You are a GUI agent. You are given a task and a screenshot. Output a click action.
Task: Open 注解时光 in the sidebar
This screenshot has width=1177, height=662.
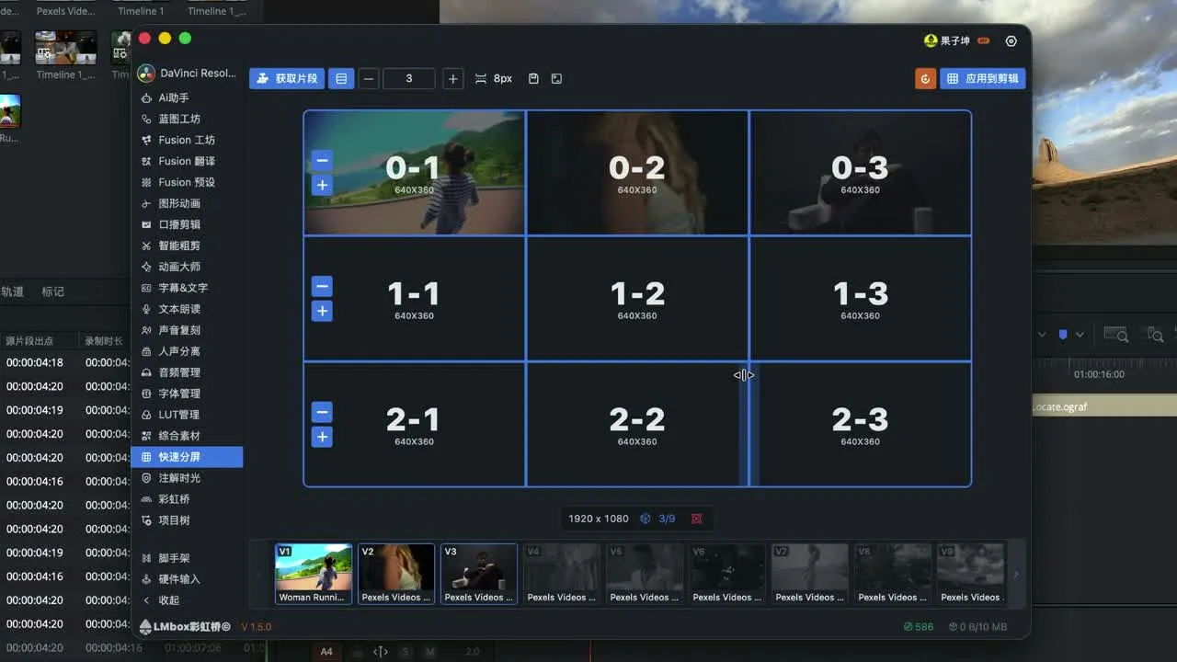(188, 478)
